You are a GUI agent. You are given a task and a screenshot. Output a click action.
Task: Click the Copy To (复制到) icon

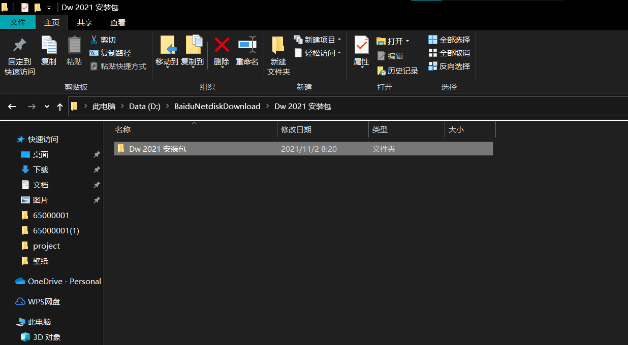point(194,45)
